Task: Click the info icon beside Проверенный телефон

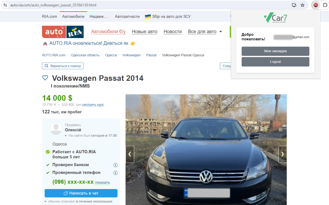Action: [x=115, y=173]
